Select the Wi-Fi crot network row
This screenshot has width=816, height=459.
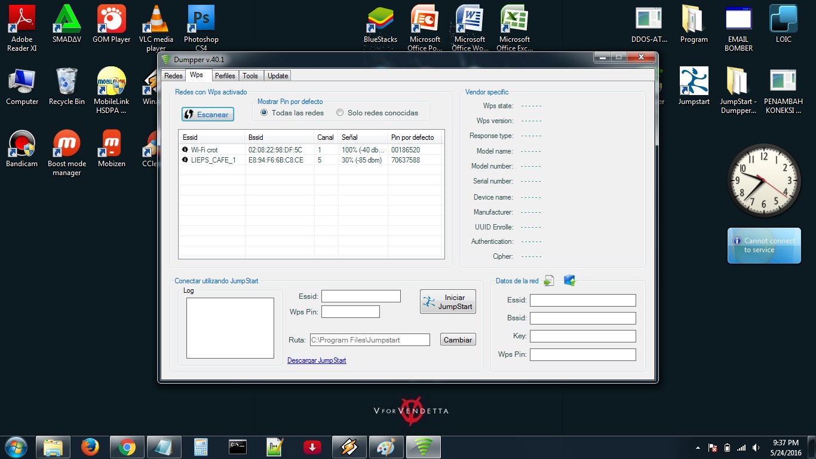pyautogui.click(x=311, y=150)
